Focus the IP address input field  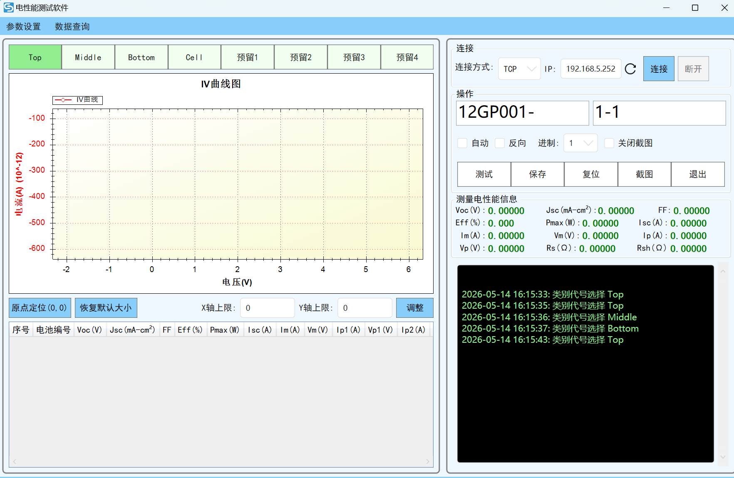click(591, 69)
